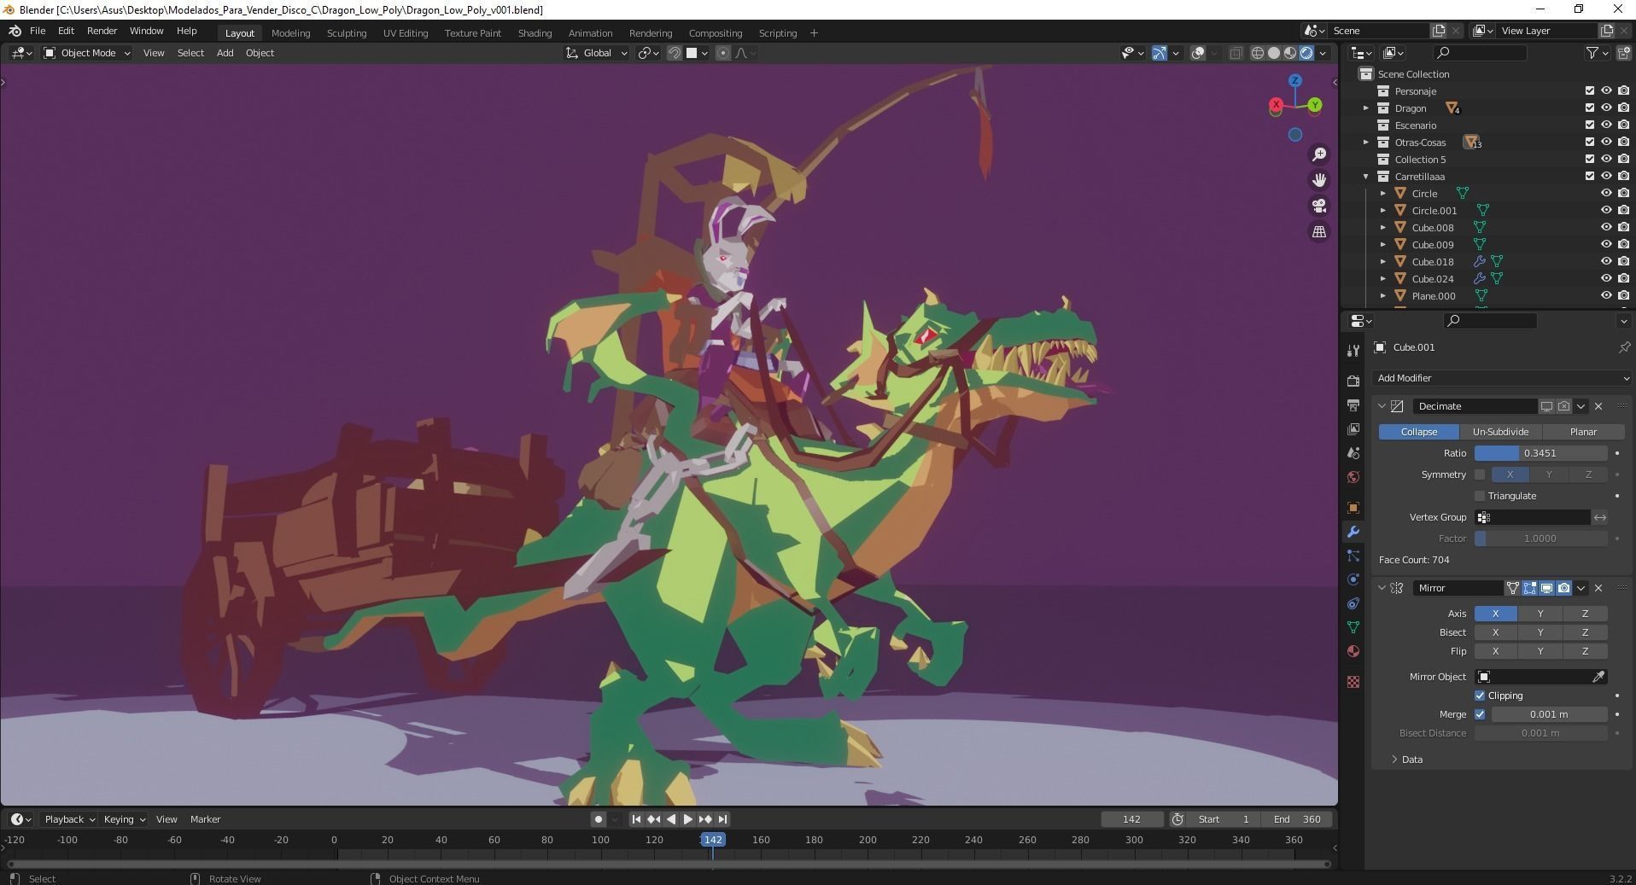Pick Mirror Object with eyedropper

click(1598, 677)
